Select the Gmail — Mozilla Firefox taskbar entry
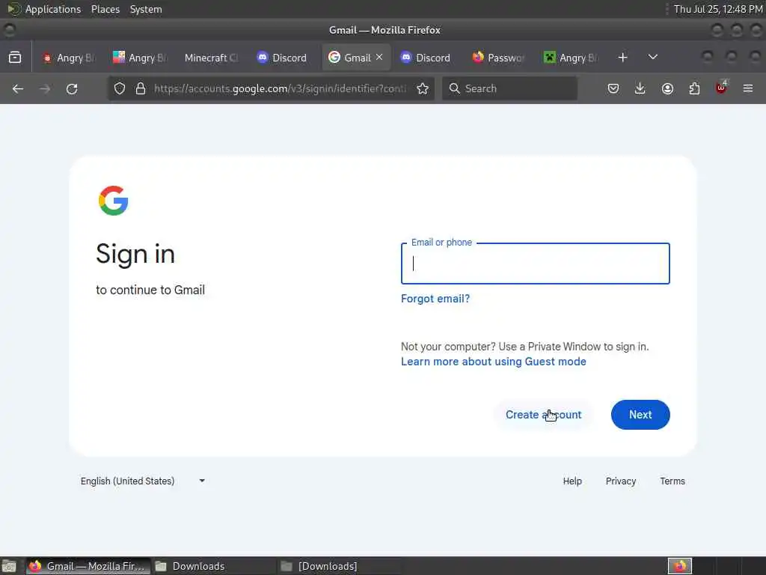766x575 pixels. (x=88, y=566)
